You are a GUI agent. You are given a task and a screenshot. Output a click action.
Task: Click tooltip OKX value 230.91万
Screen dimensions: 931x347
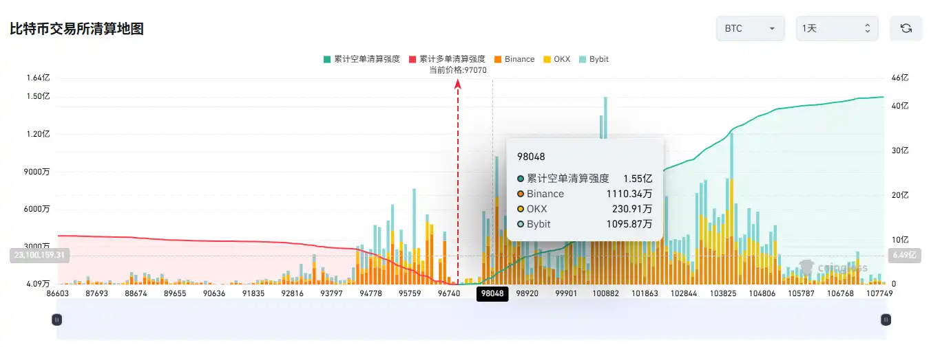[632, 209]
